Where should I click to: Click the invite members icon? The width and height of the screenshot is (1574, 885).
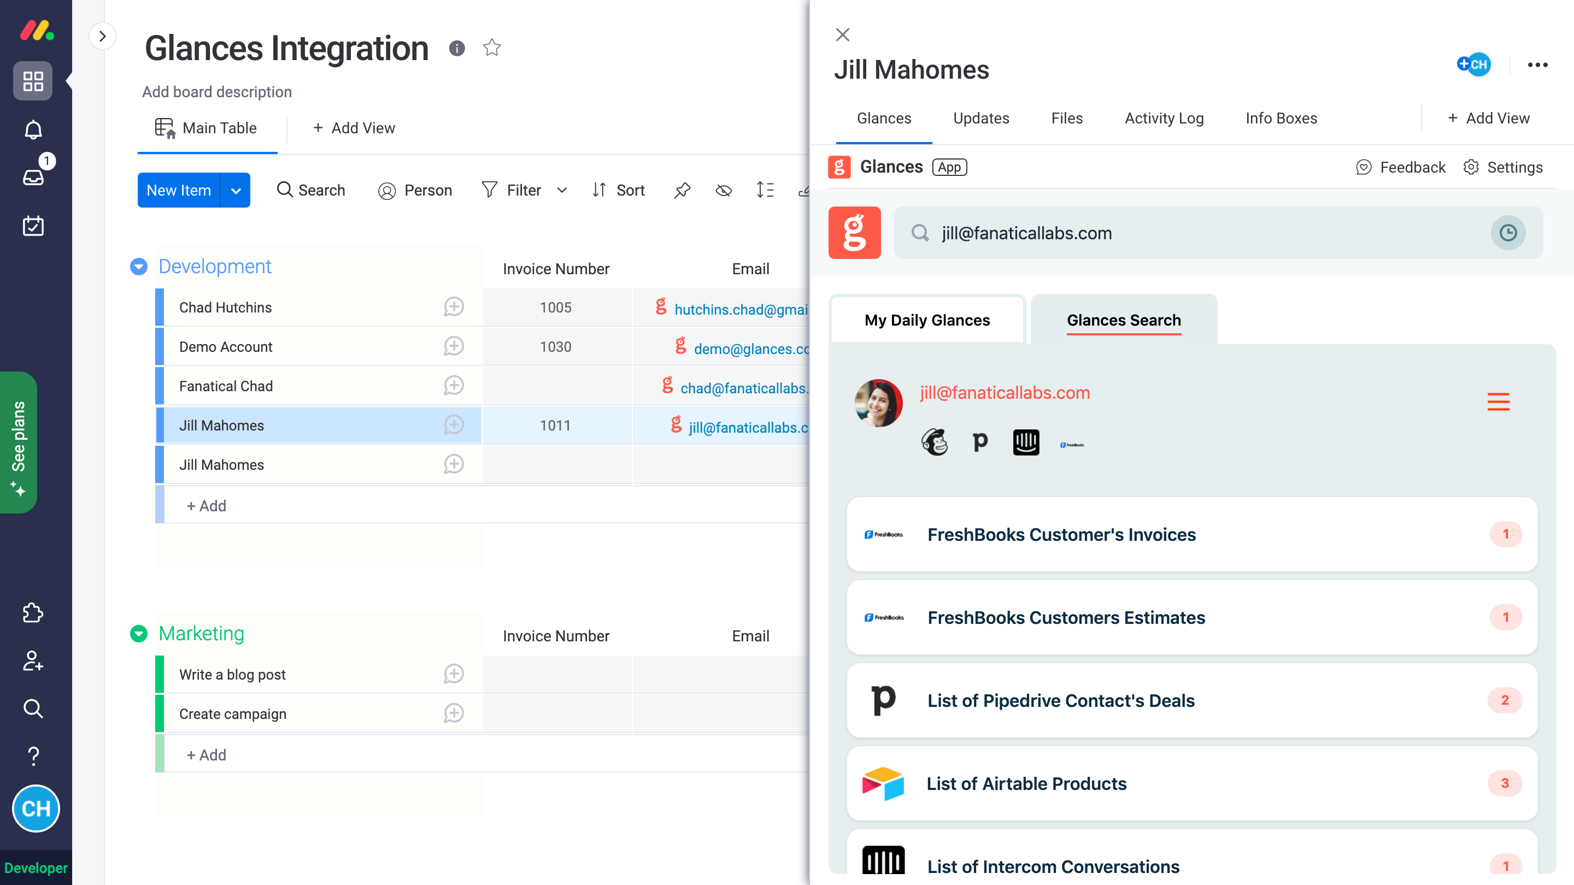tap(33, 661)
